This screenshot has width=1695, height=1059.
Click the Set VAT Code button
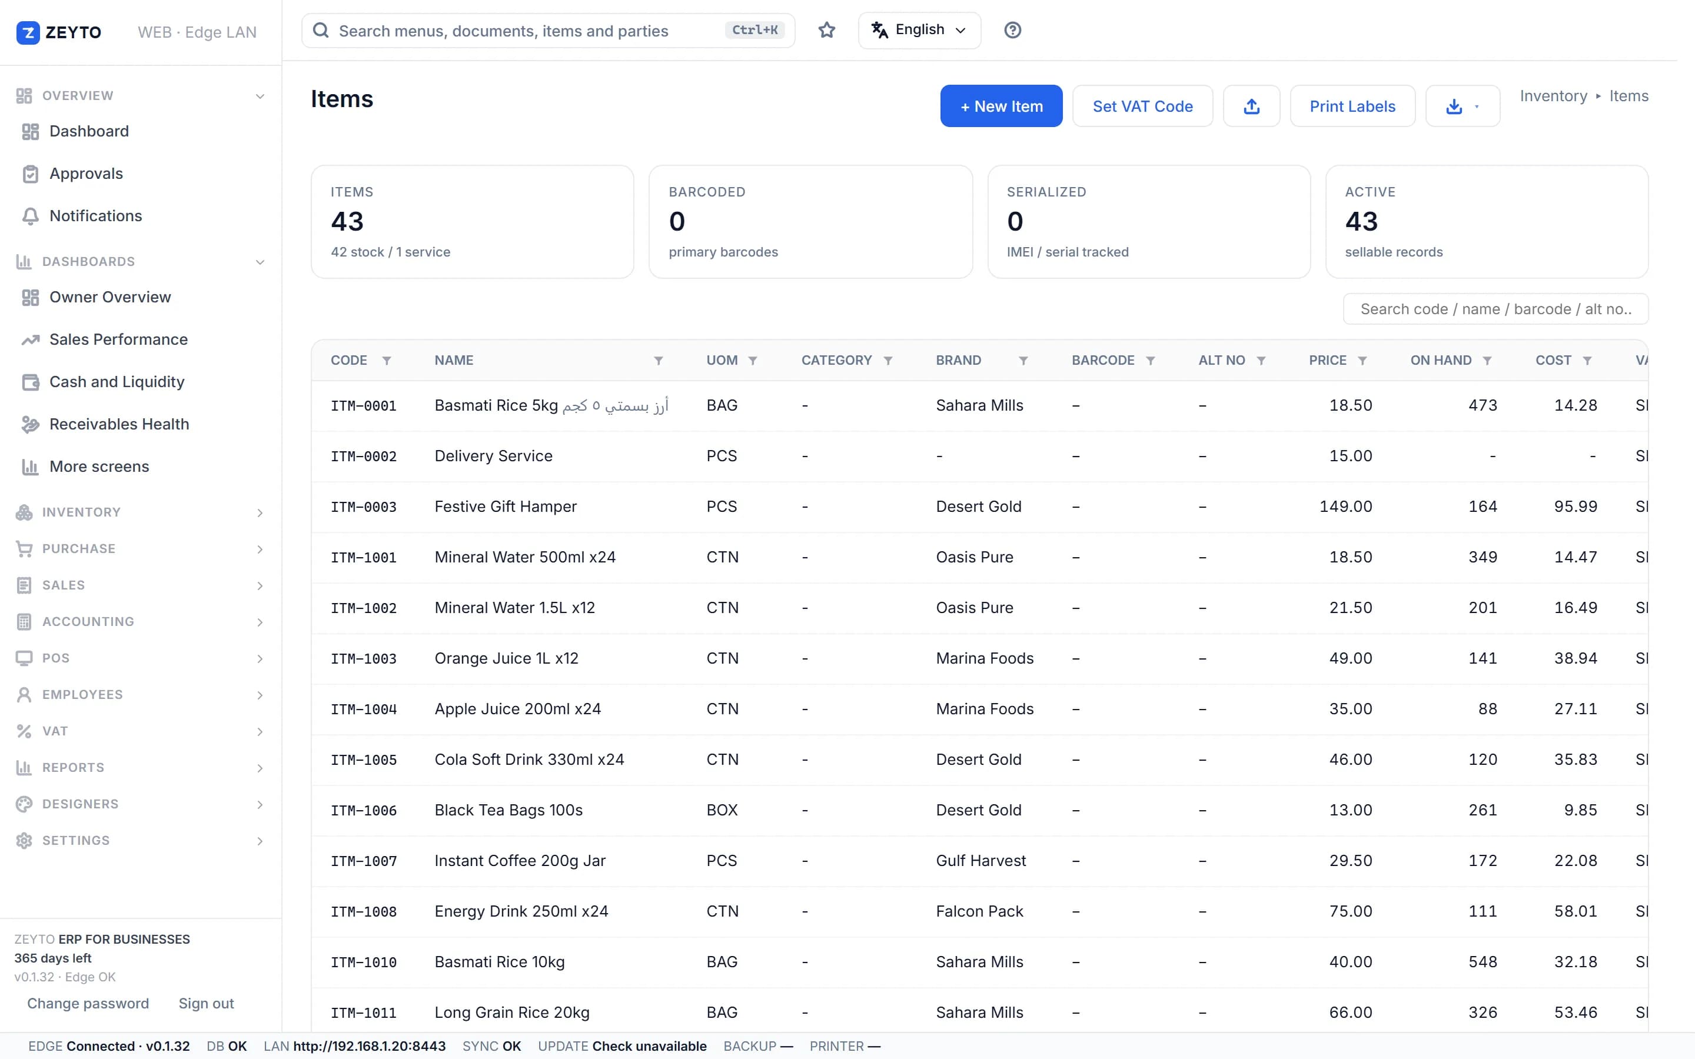click(x=1142, y=106)
